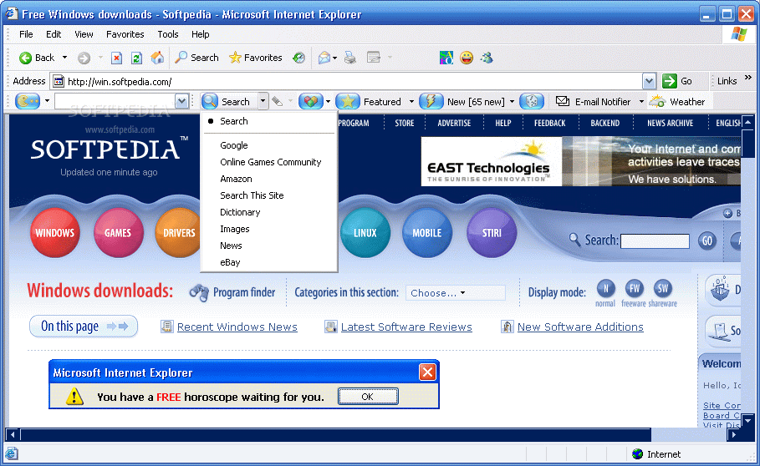Open the Favorites menu
The width and height of the screenshot is (760, 466).
(125, 34)
